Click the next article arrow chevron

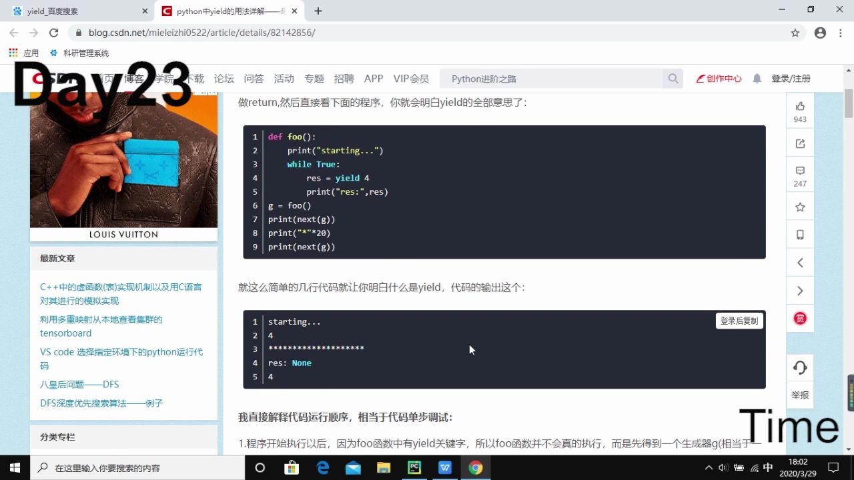799,291
